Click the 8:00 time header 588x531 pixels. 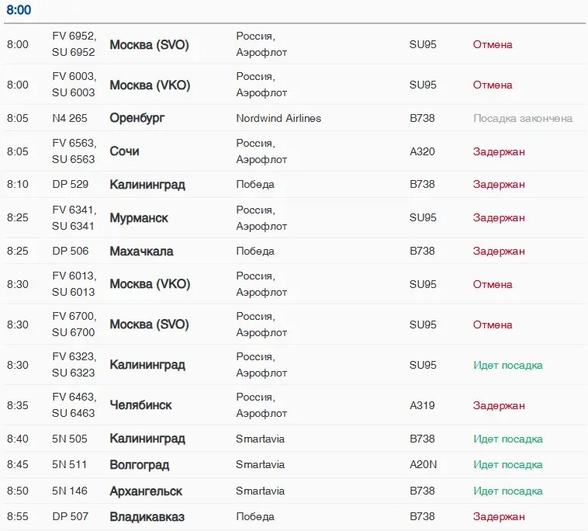19,10
